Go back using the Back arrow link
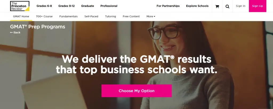 click(15, 33)
